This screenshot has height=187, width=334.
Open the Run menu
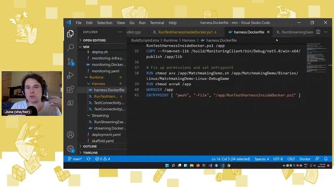point(142,23)
